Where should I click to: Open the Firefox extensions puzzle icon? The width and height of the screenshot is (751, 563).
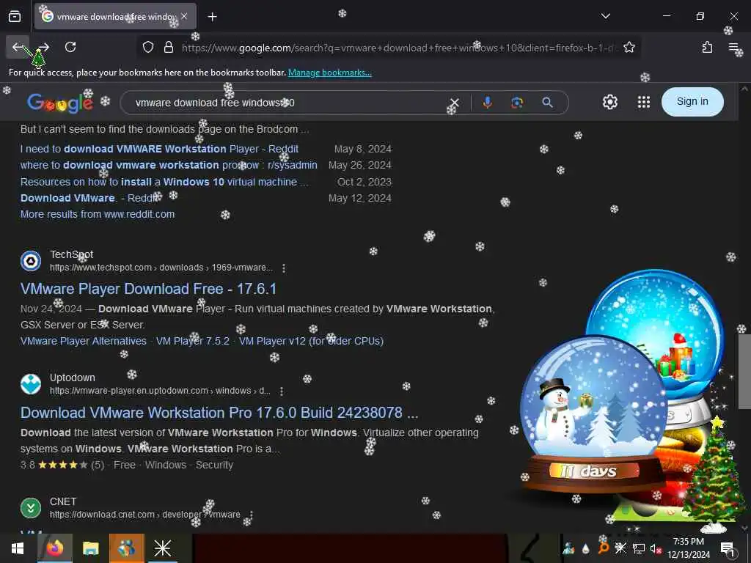coord(707,47)
